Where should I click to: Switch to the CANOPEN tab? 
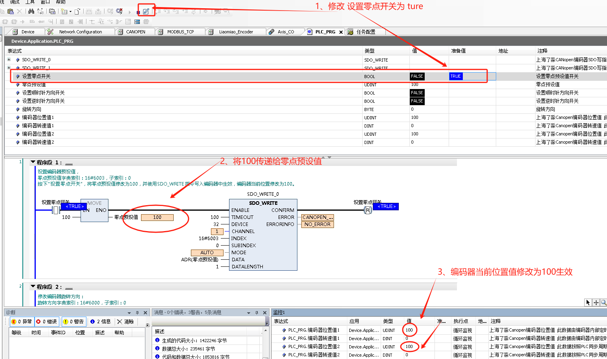click(x=135, y=32)
